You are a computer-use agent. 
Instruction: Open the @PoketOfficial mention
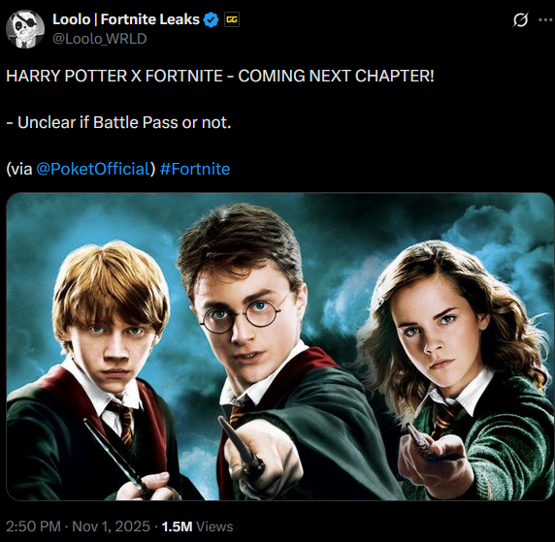tap(93, 169)
